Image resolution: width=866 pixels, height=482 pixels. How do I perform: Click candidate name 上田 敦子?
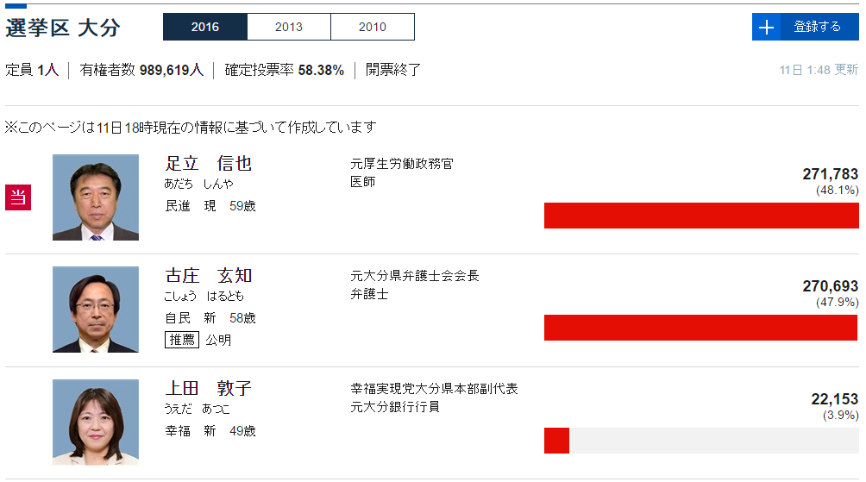pyautogui.click(x=208, y=388)
